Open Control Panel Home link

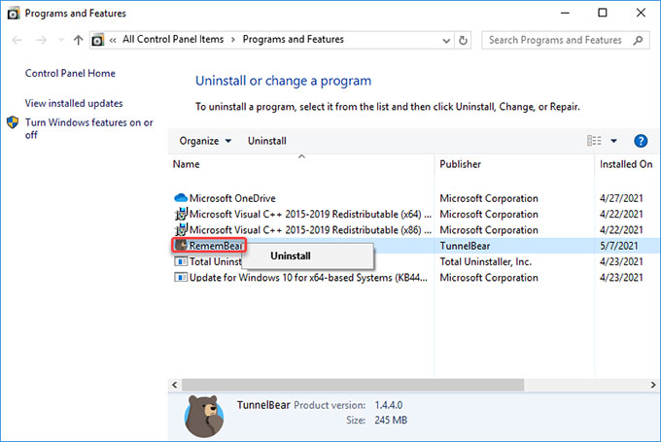coord(70,73)
